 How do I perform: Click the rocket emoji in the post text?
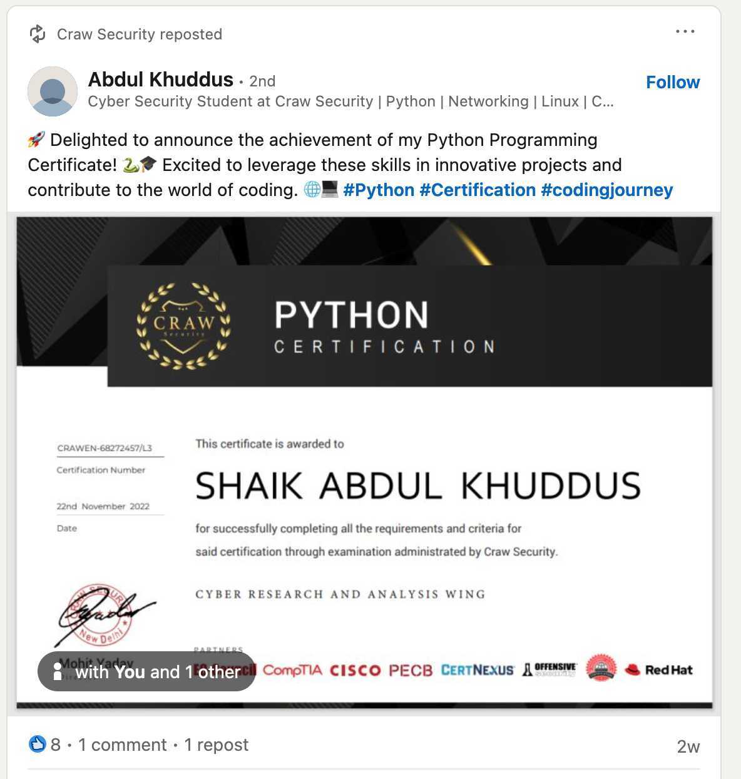[34, 140]
